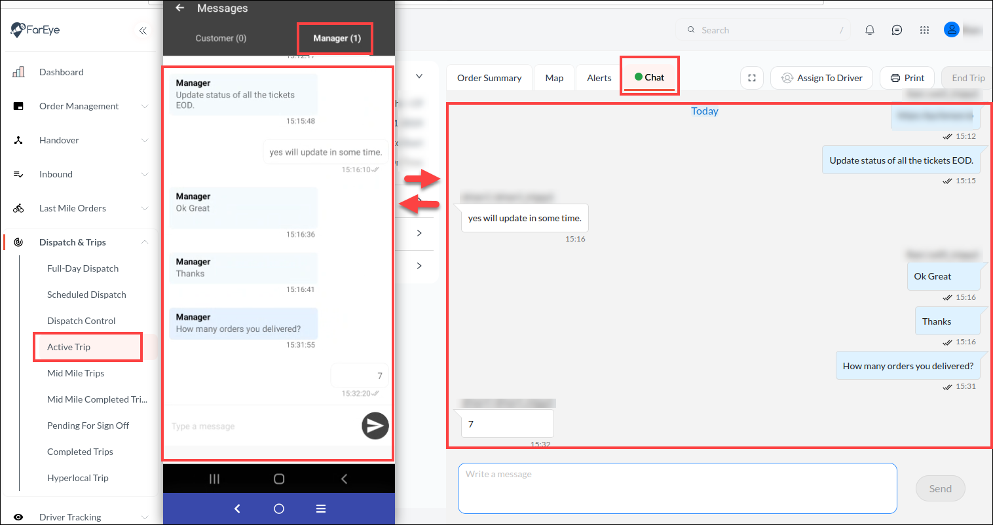Image resolution: width=993 pixels, height=525 pixels.
Task: Expand Last Mile Orders menu
Action: pos(145,208)
